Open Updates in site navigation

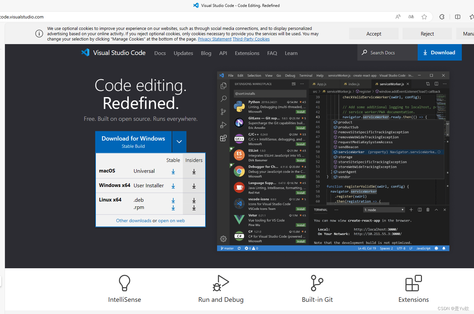(x=183, y=53)
